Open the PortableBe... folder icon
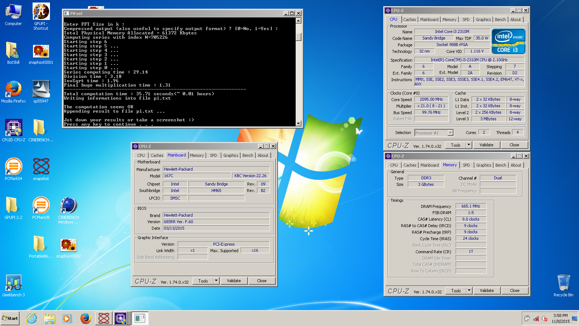This screenshot has height=326, width=579. click(41, 246)
